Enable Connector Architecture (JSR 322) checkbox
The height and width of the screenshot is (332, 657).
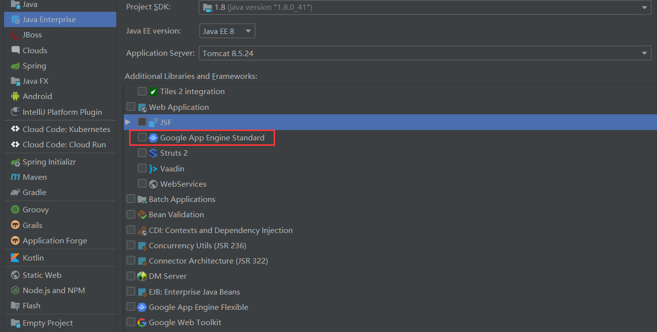point(131,261)
